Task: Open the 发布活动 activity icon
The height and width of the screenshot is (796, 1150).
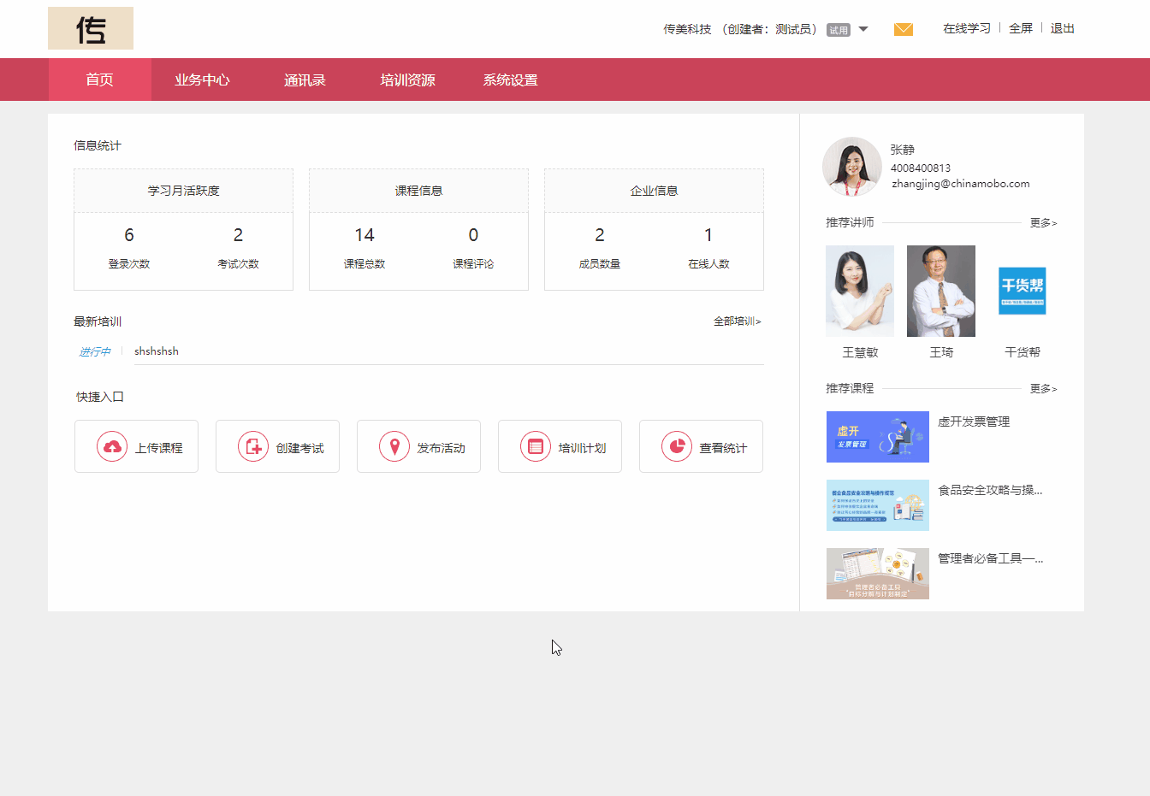Action: pyautogui.click(x=394, y=445)
